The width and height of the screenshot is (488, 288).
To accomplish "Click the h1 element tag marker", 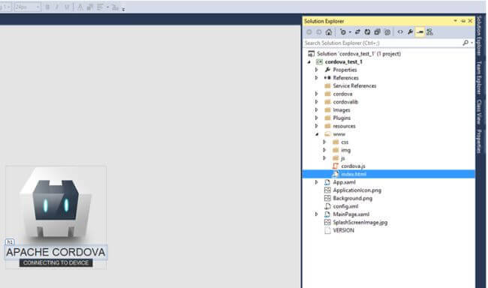I will pos(10,242).
